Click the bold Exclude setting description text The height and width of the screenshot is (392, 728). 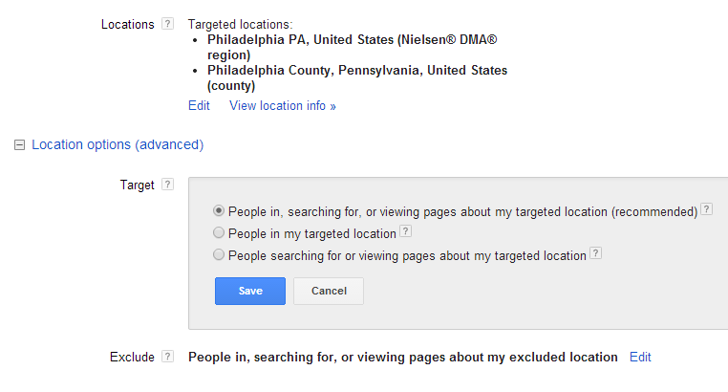(402, 357)
